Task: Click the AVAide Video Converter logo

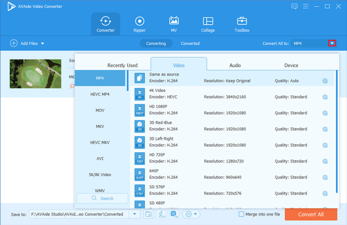Action: [11, 6]
